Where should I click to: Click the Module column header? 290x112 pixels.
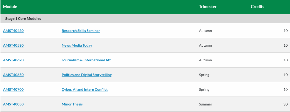[x=10, y=7]
